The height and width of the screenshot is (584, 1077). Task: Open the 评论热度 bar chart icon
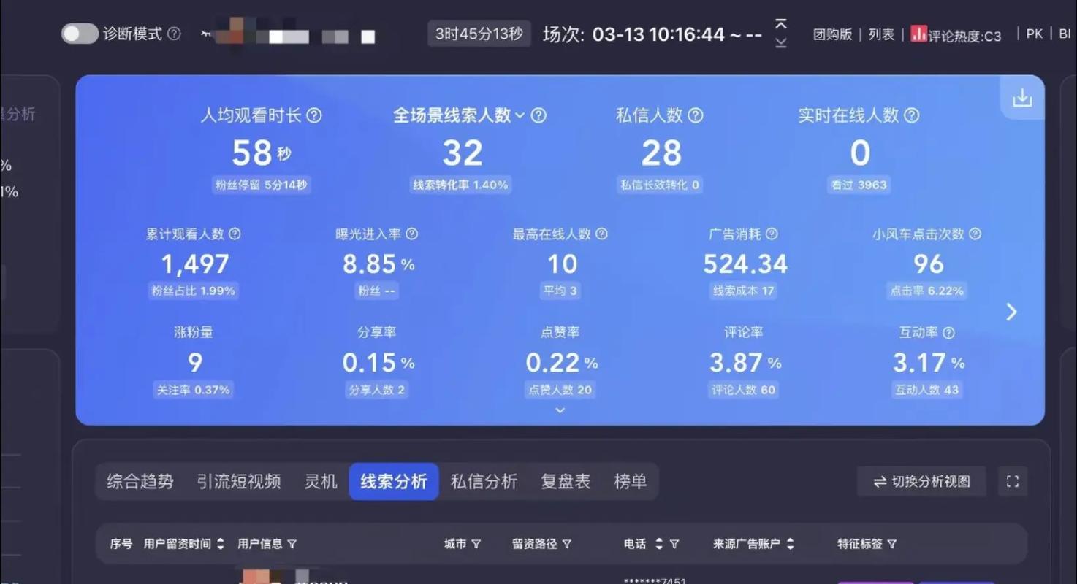(x=919, y=34)
